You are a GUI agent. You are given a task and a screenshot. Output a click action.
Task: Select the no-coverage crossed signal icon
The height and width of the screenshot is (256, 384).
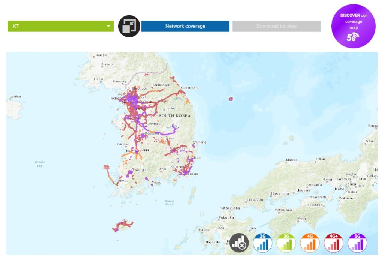239,243
